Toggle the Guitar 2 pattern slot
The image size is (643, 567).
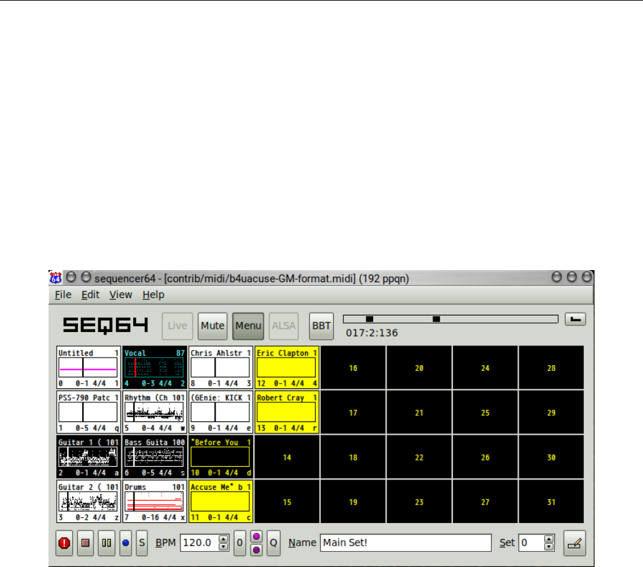point(88,502)
